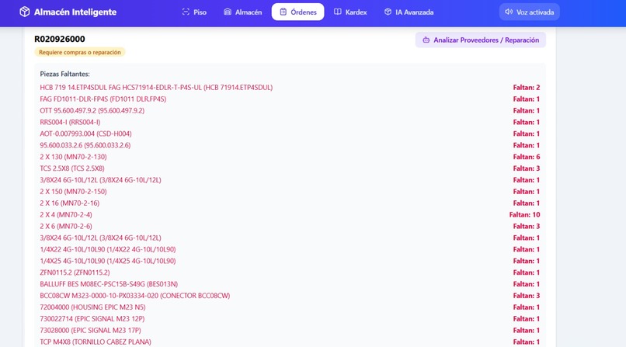Select ZFN0115.2 part row
Screen dimensions: 626x347
pos(290,272)
